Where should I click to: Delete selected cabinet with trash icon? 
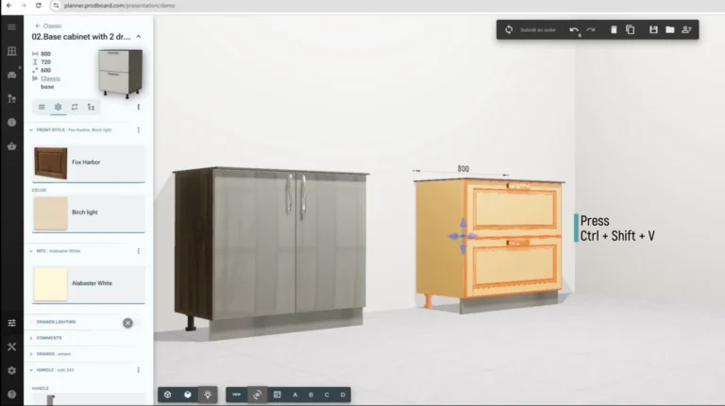point(614,30)
